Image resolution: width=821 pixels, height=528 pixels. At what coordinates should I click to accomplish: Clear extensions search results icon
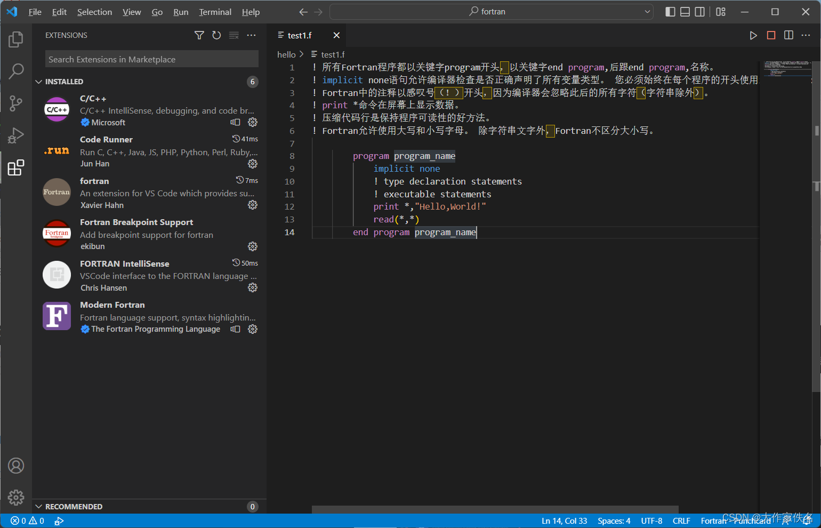tap(234, 35)
